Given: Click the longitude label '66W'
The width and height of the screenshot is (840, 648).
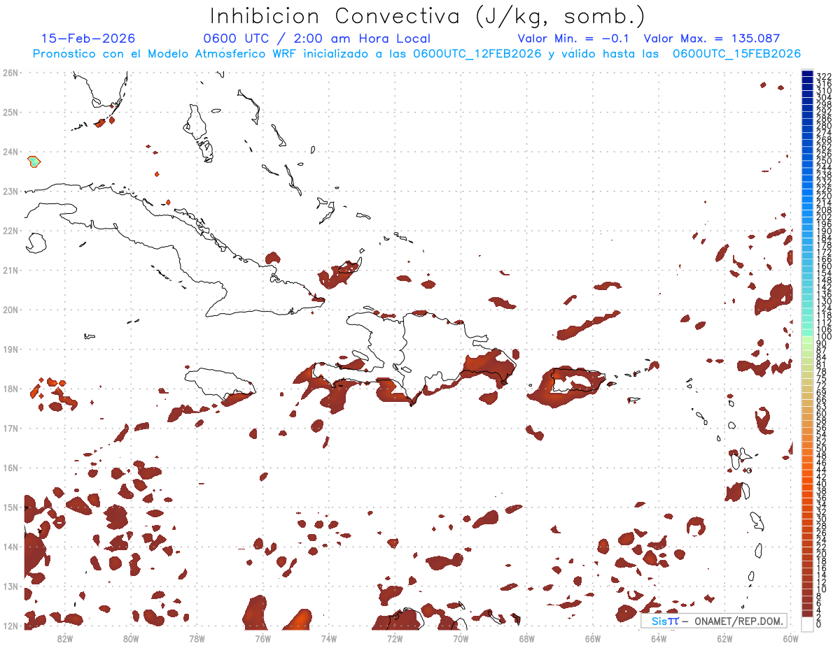Looking at the screenshot, I should point(593,638).
